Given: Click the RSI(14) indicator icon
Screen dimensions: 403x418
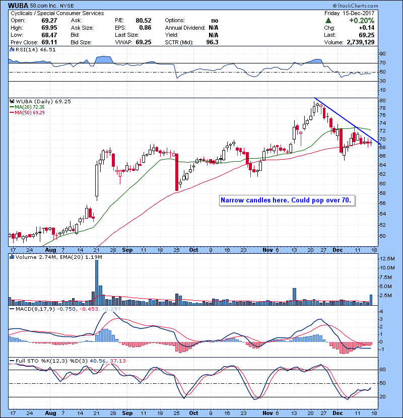Looking at the screenshot, I should tap(12, 49).
